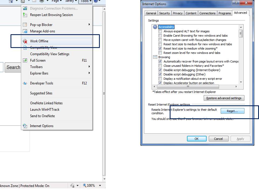This screenshot has width=259, height=194.
Task: Toggle Move system caret with focus changes
Action: coord(160,40)
